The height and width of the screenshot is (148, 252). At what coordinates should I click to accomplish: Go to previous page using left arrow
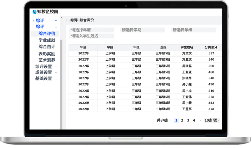[171, 121]
